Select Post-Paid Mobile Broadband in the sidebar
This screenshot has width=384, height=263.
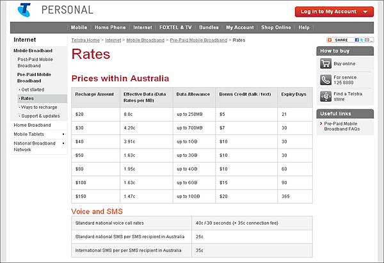pos(35,63)
